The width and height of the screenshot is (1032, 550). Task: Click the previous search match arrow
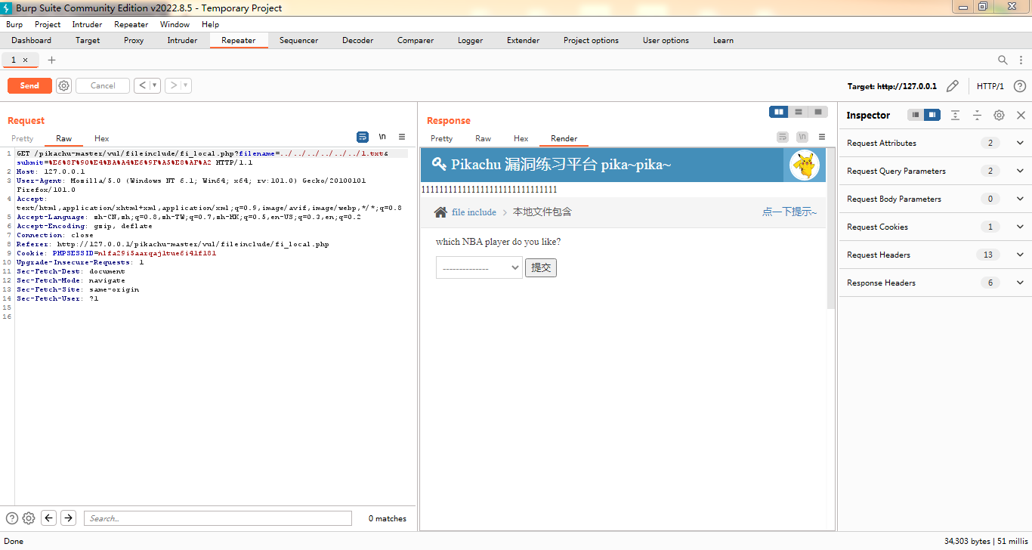tap(48, 518)
